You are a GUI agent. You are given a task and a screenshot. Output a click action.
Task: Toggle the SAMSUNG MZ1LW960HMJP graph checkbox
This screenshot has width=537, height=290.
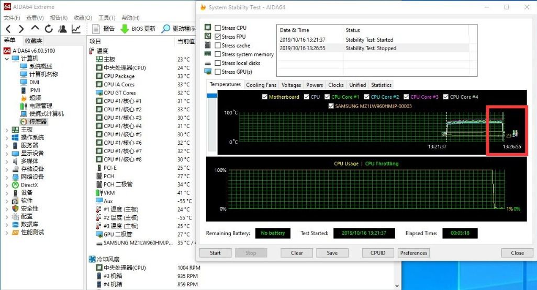click(x=331, y=106)
